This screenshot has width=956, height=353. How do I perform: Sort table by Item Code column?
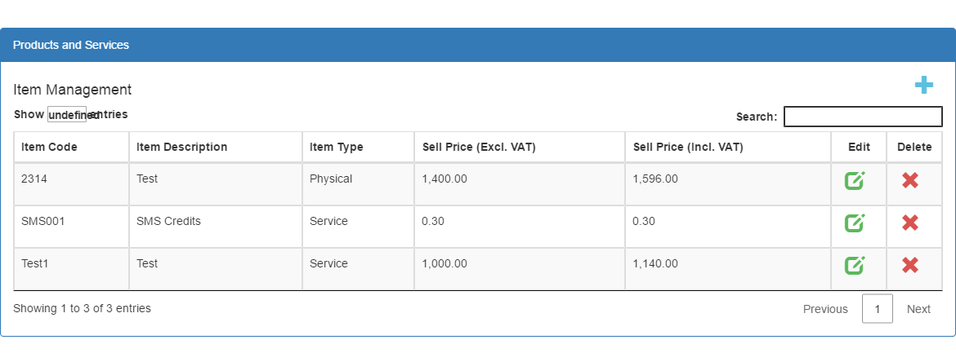tap(71, 147)
